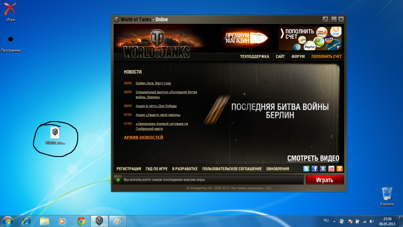Expand hidden system tray icons arrow

334,222
